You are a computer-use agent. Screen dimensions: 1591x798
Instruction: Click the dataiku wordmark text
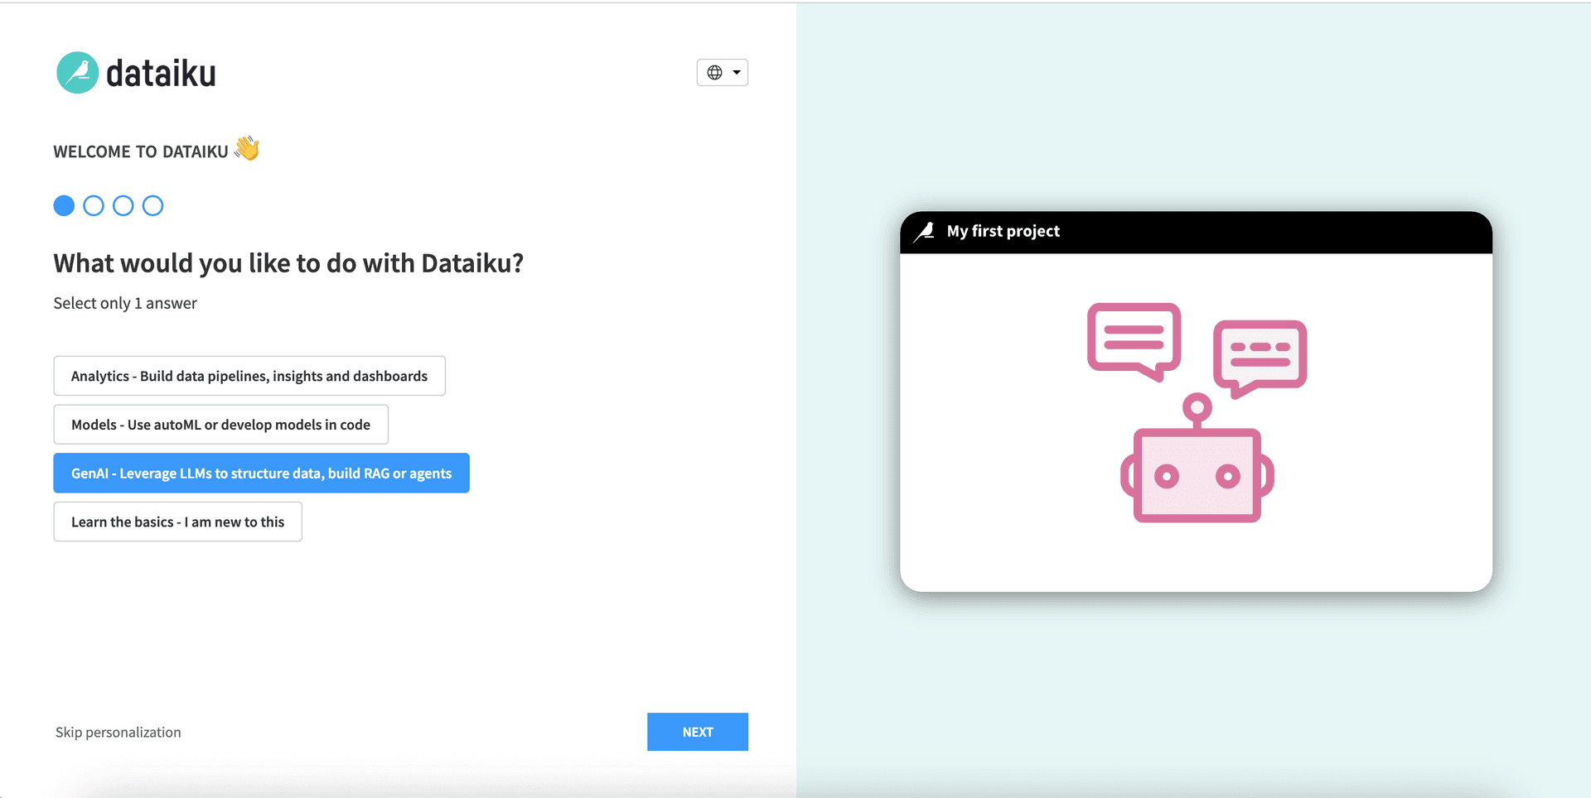[162, 74]
